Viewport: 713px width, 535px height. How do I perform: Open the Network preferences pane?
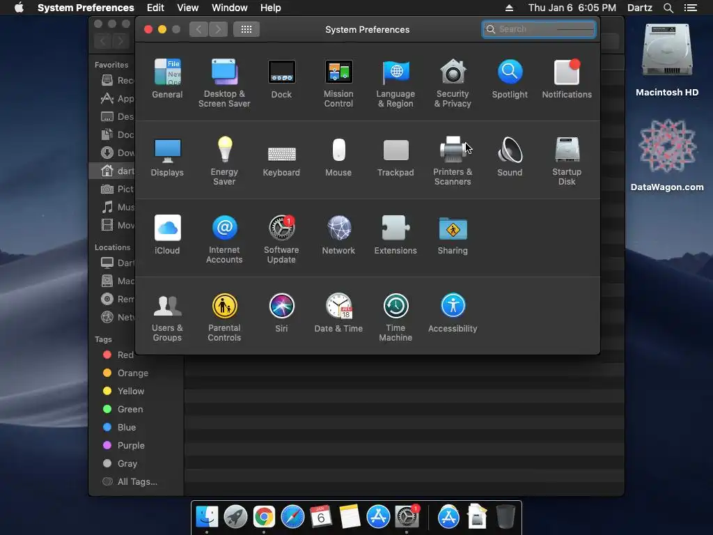coord(338,235)
